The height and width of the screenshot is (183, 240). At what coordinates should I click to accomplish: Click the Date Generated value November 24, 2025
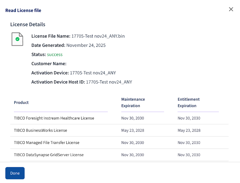[x=86, y=45]
